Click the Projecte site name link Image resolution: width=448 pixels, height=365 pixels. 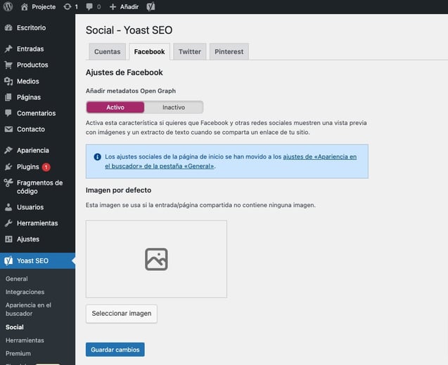click(x=44, y=7)
